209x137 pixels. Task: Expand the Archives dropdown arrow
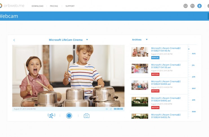147,39
